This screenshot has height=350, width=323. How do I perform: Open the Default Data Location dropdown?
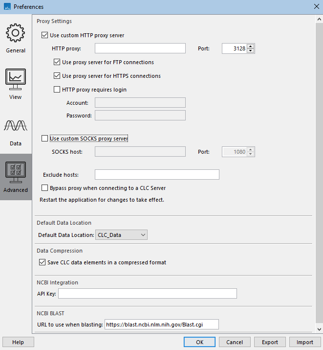[x=121, y=235]
